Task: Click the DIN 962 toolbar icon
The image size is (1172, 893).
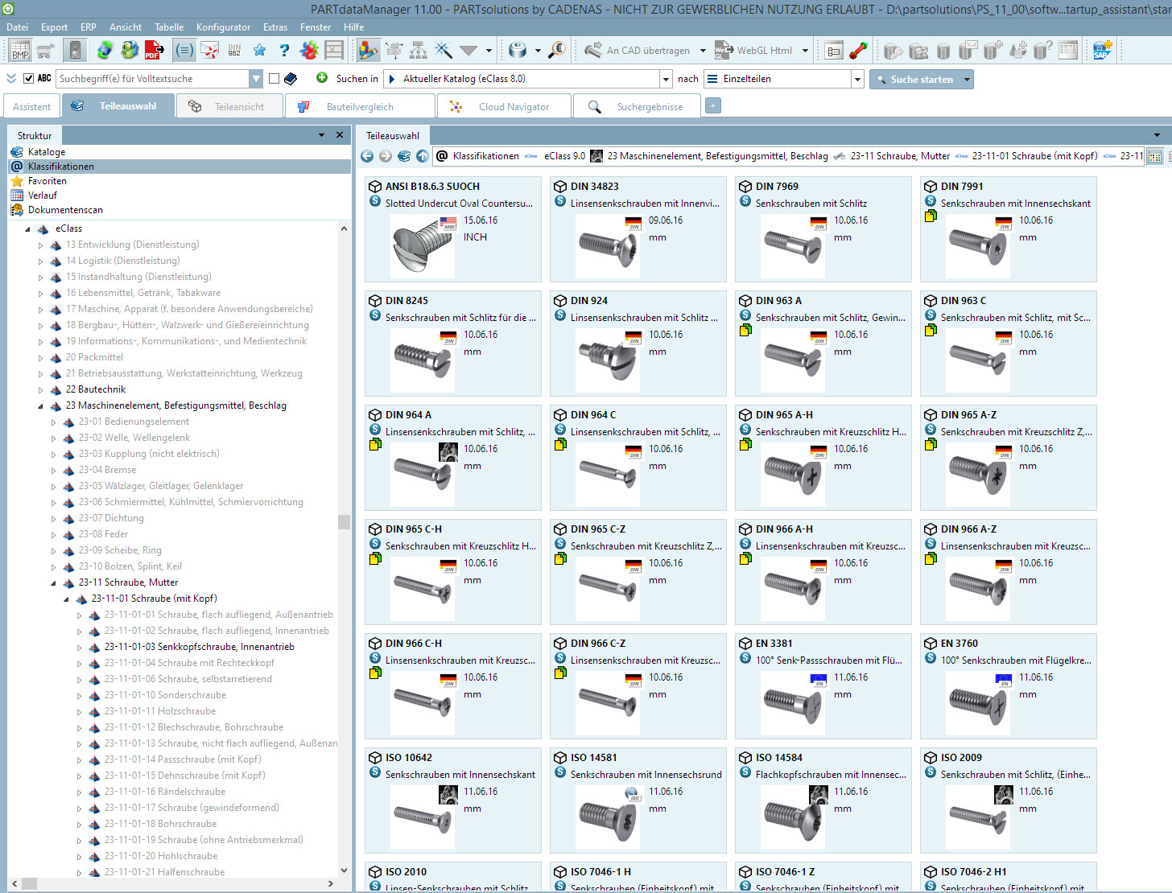Action: (x=234, y=51)
